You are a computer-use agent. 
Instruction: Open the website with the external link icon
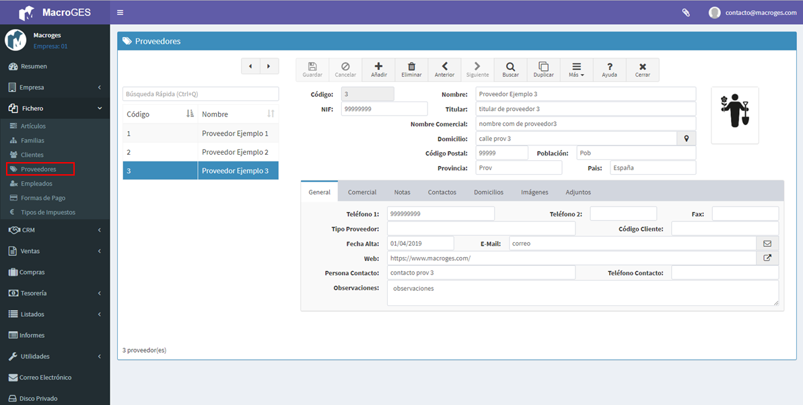point(767,258)
